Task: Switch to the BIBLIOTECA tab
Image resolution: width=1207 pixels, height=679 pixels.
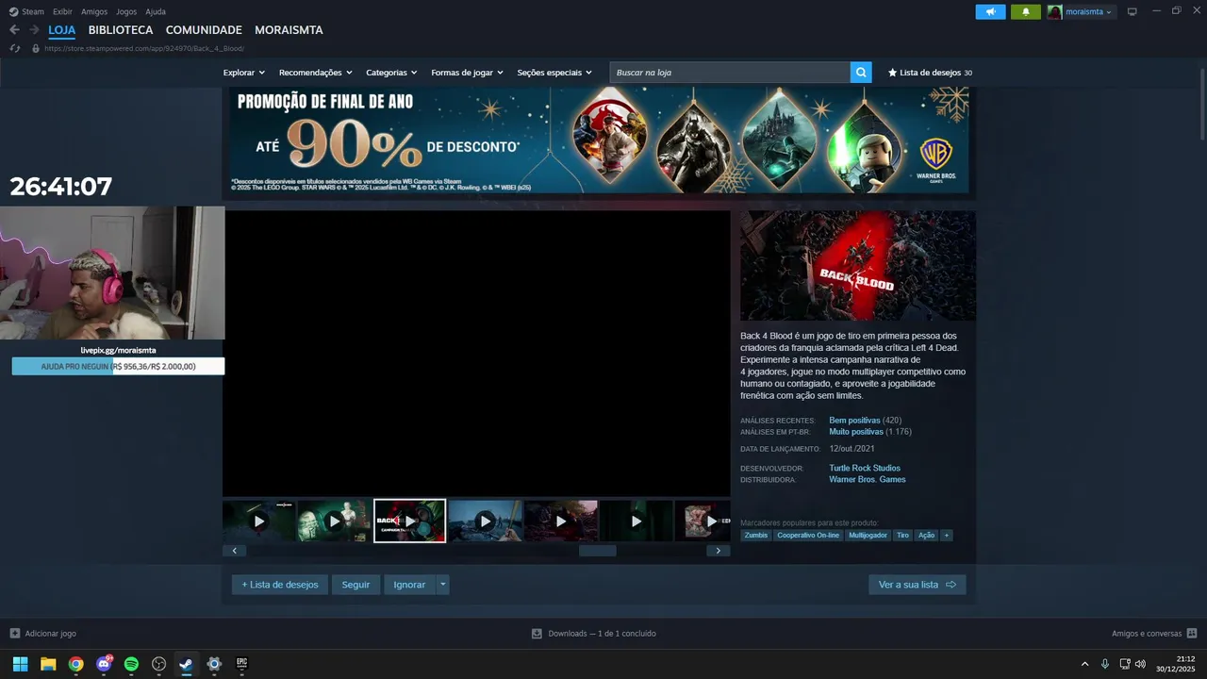Action: pyautogui.click(x=121, y=30)
